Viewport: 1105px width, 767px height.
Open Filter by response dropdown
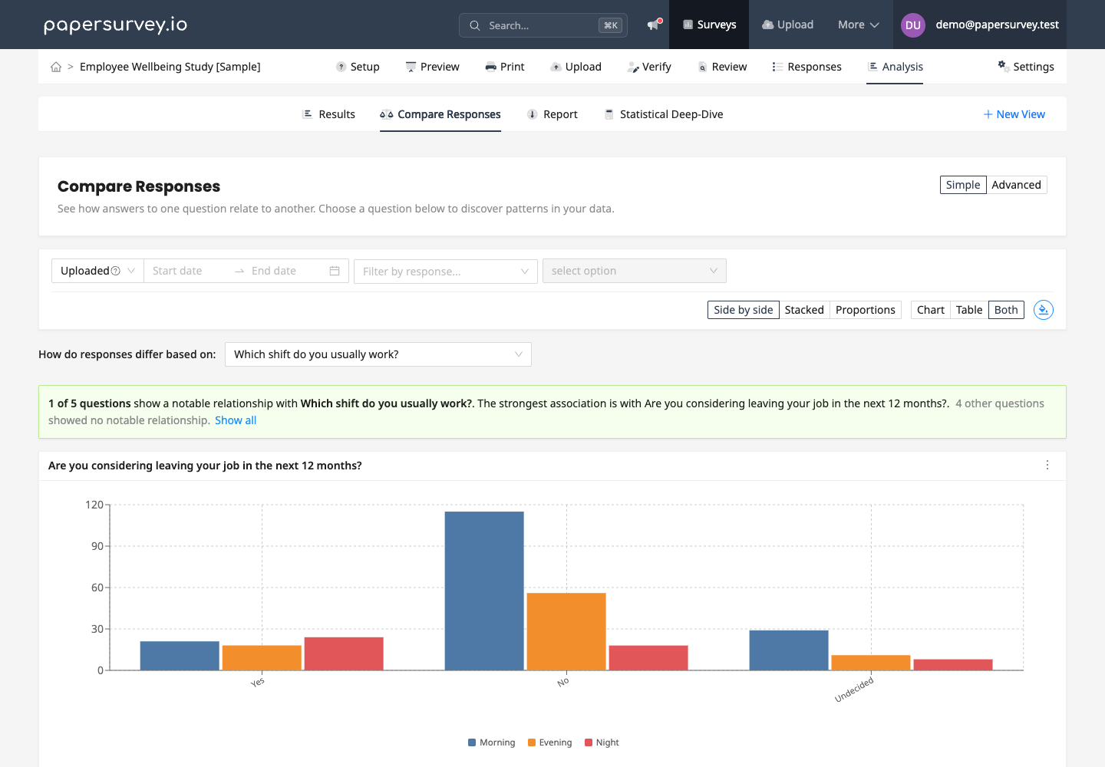coord(446,271)
